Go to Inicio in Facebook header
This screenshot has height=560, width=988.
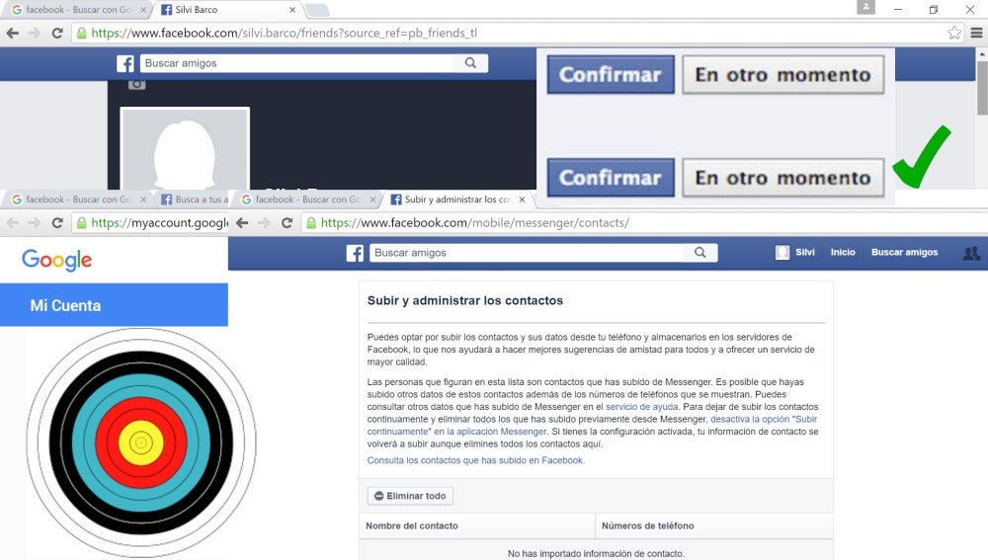[843, 253]
